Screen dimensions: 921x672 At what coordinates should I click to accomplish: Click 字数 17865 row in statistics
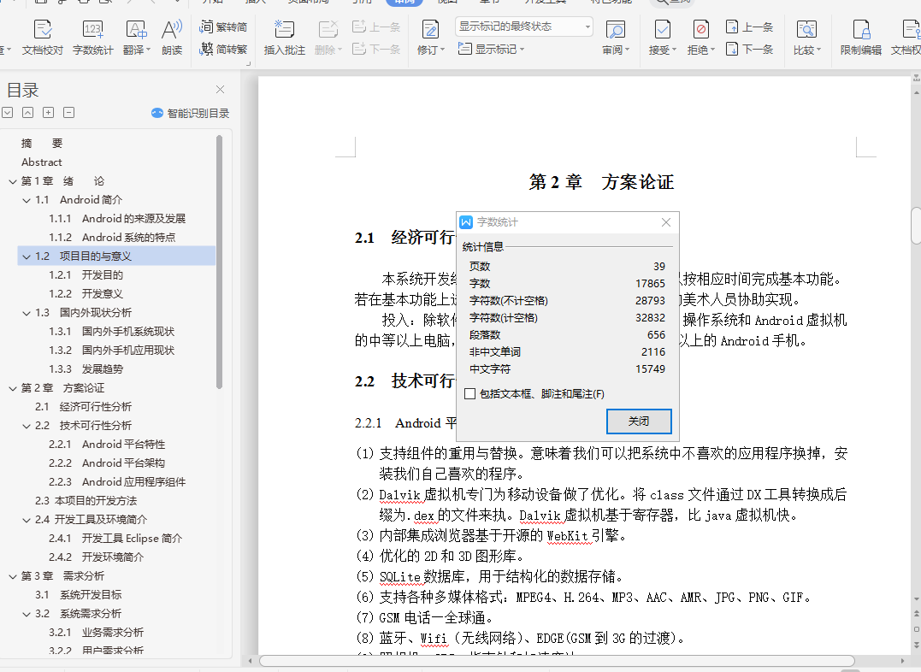click(568, 283)
